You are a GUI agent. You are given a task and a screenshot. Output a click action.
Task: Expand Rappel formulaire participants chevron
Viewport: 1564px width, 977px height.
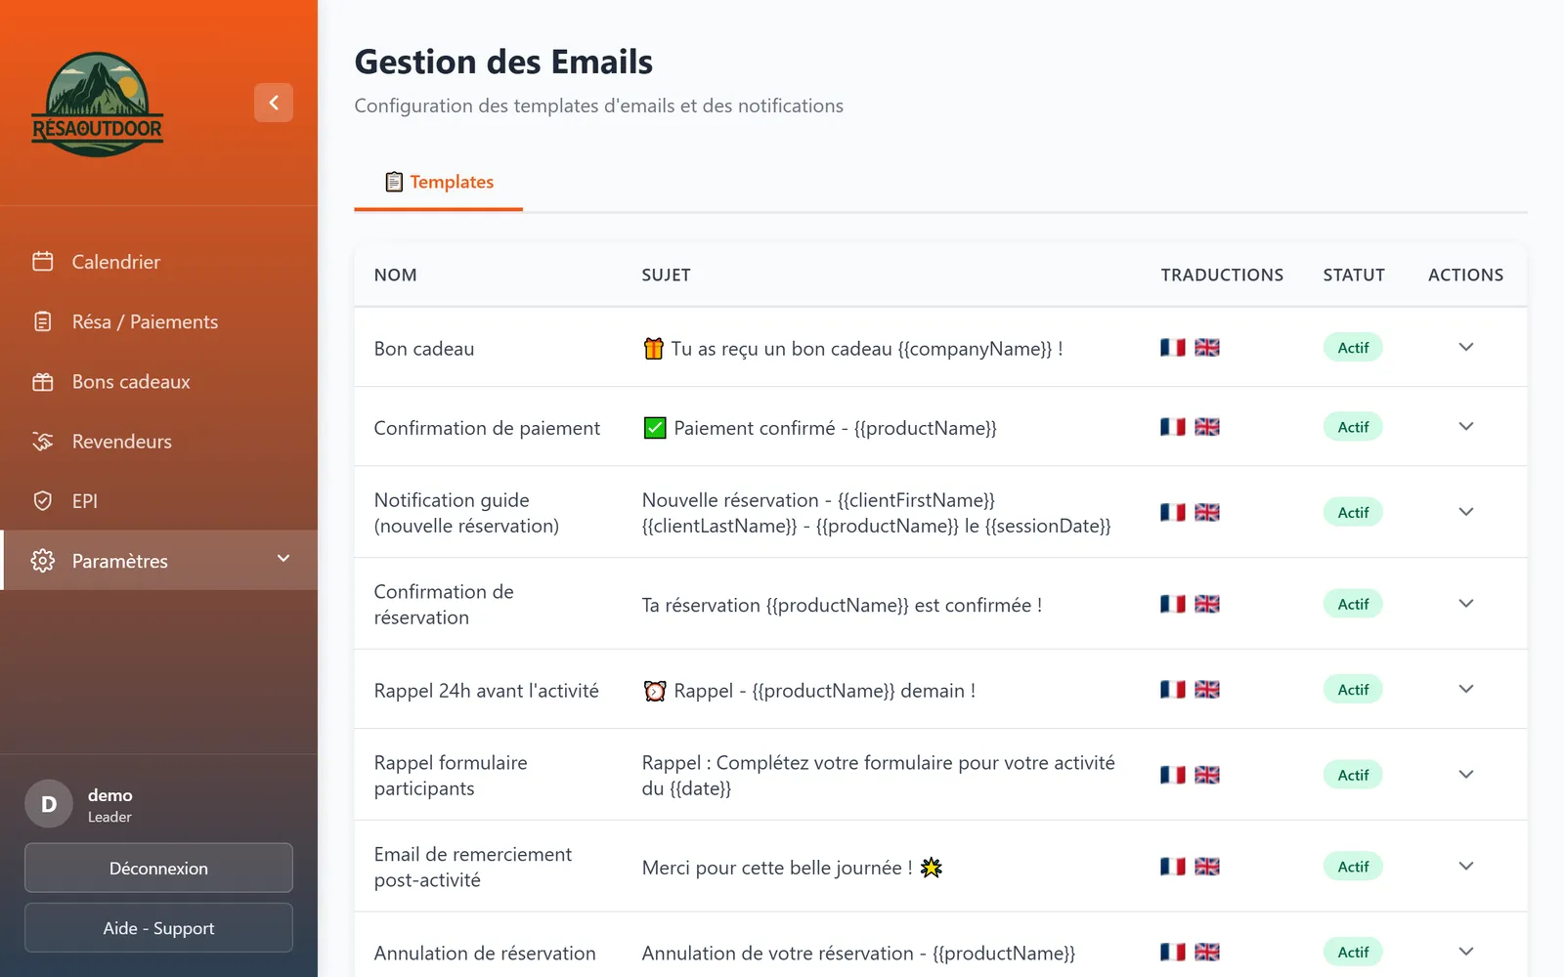click(x=1466, y=775)
